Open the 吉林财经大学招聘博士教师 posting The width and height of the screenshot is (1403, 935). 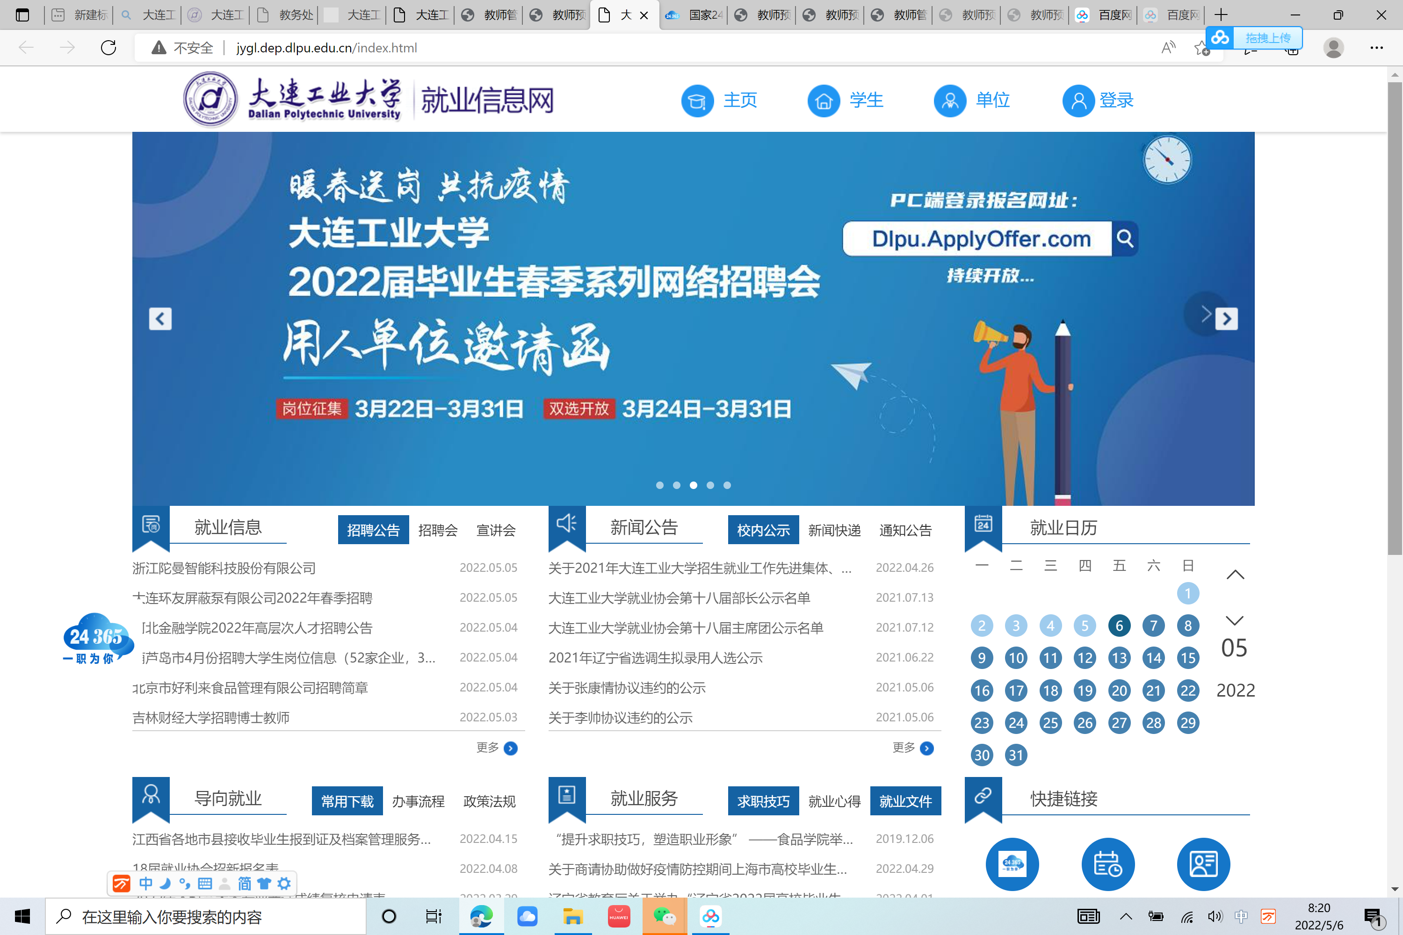pyautogui.click(x=211, y=717)
